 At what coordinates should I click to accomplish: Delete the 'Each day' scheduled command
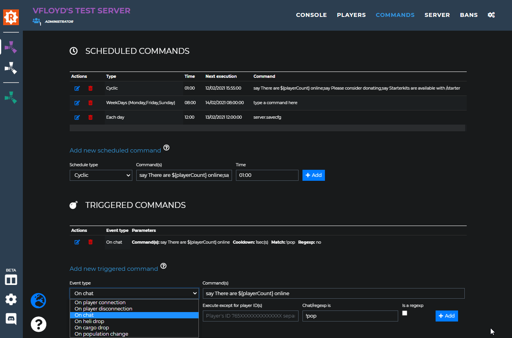[90, 117]
